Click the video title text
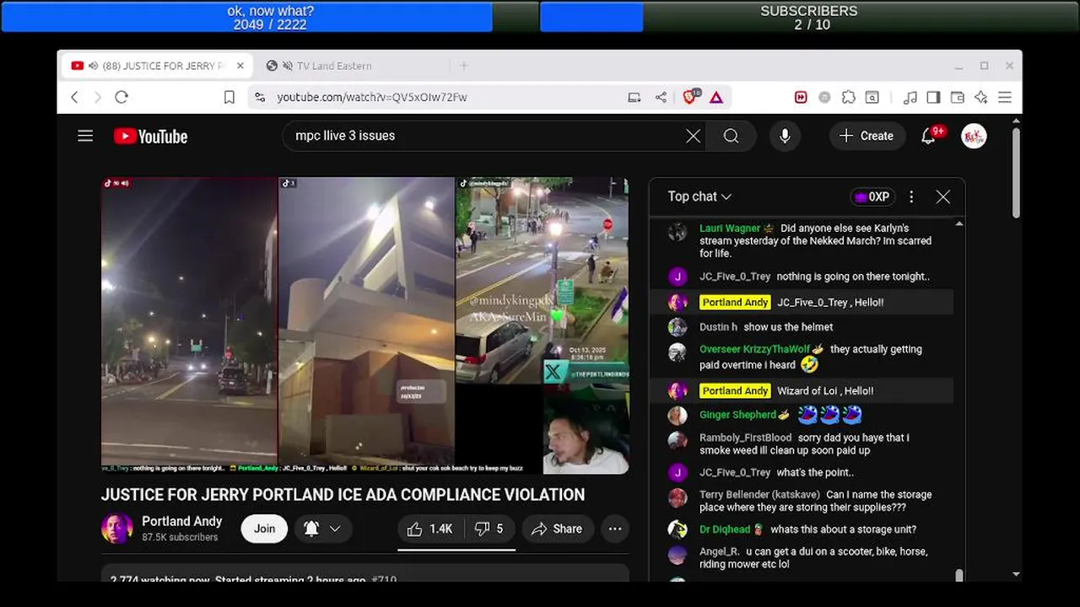This screenshot has width=1080, height=607. coord(343,495)
